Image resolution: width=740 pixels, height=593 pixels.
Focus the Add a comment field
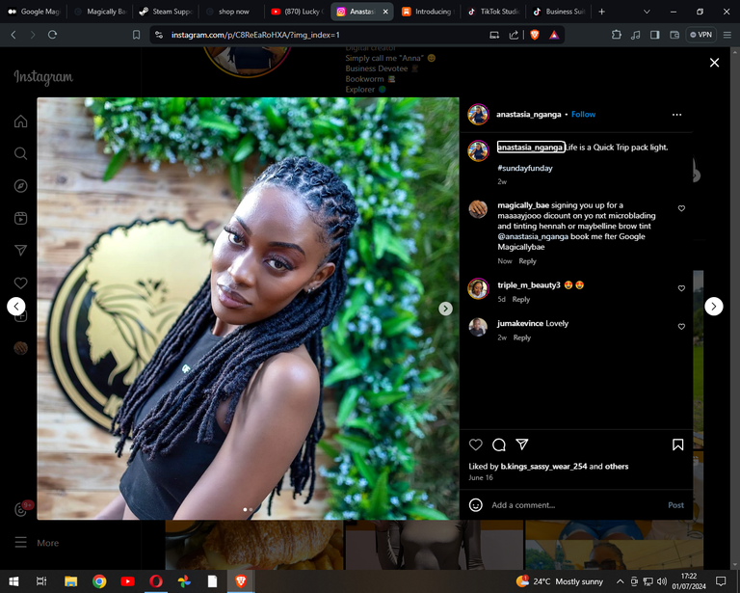(x=577, y=505)
